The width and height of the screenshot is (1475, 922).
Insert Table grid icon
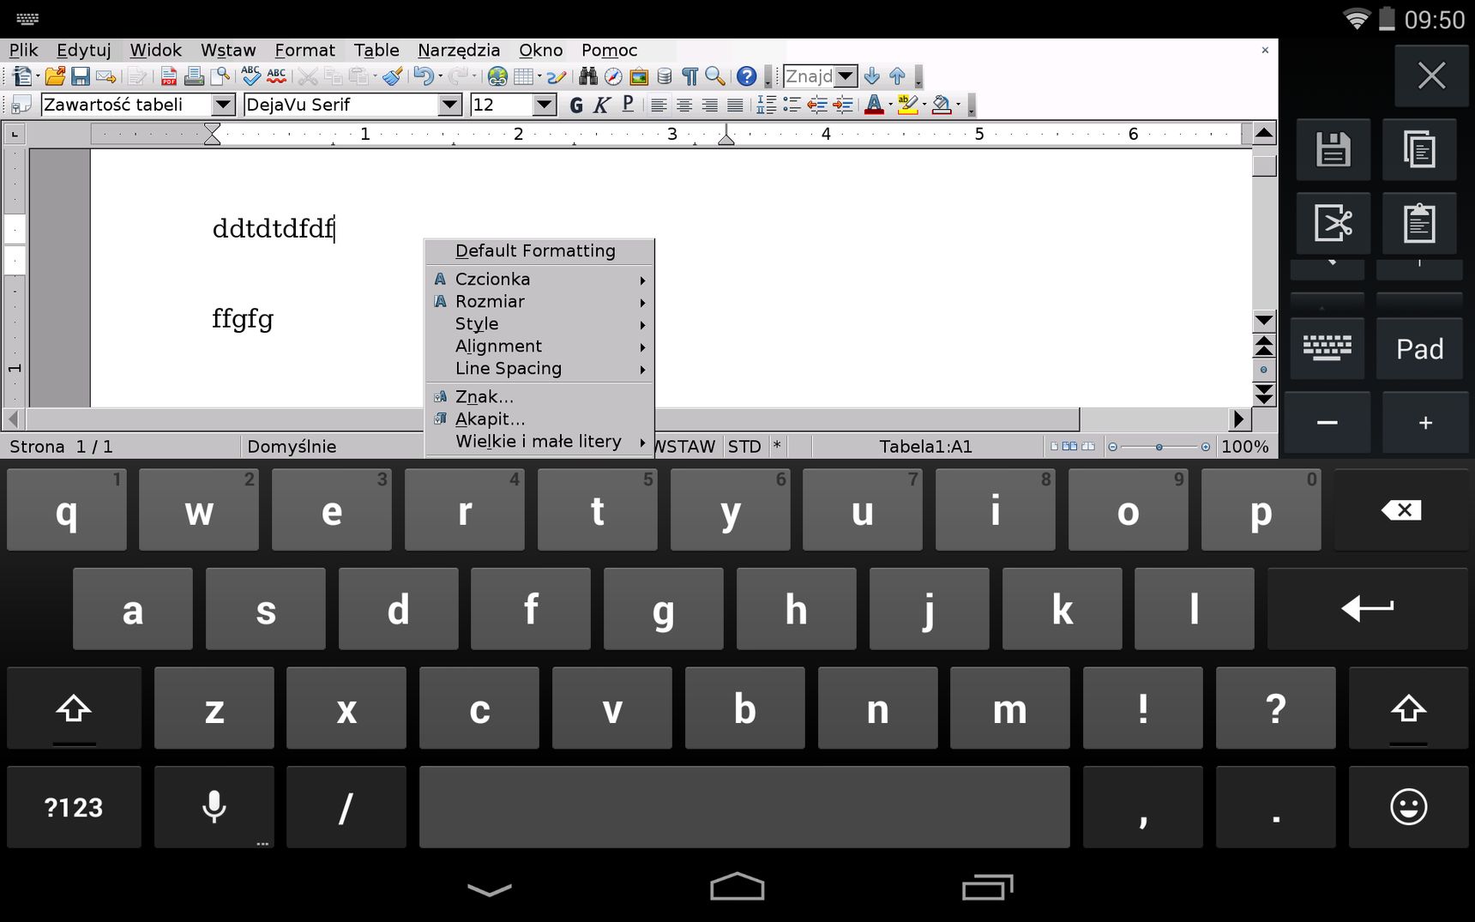[x=524, y=76]
